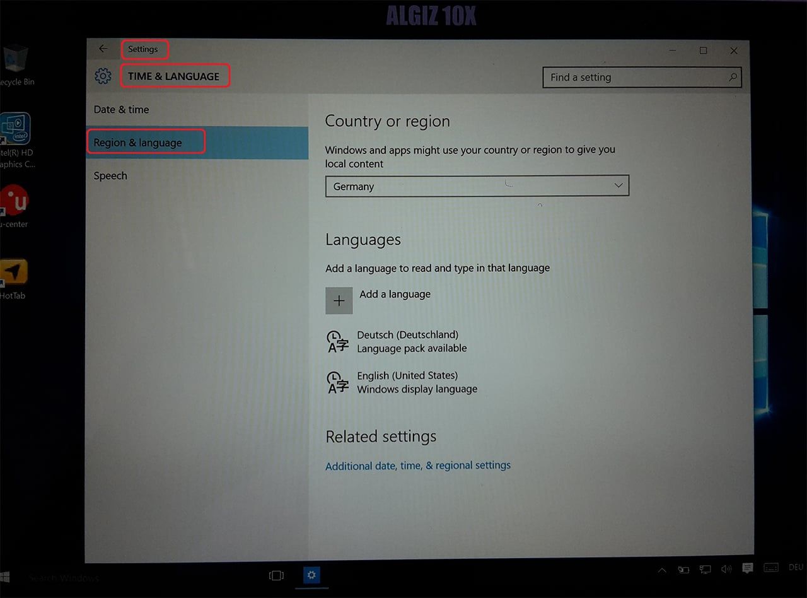Open Task View from the taskbar
Screen dimensions: 807x598
coord(276,575)
